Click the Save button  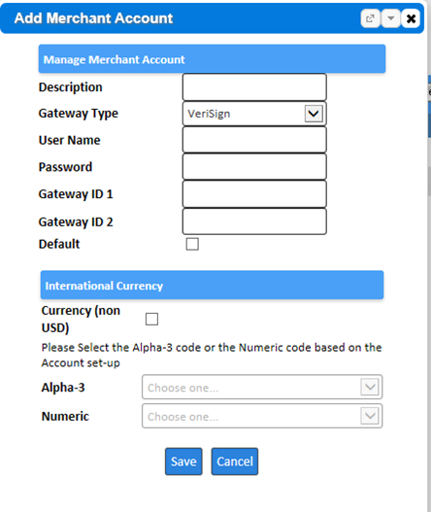[183, 461]
